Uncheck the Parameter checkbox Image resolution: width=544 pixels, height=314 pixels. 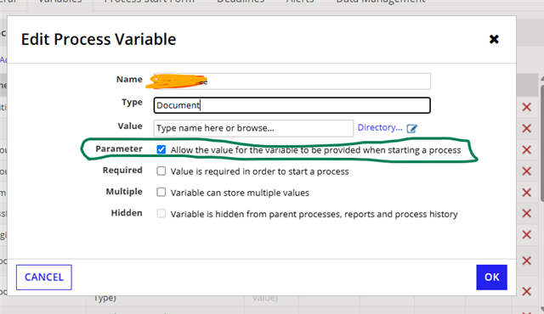pyautogui.click(x=161, y=149)
